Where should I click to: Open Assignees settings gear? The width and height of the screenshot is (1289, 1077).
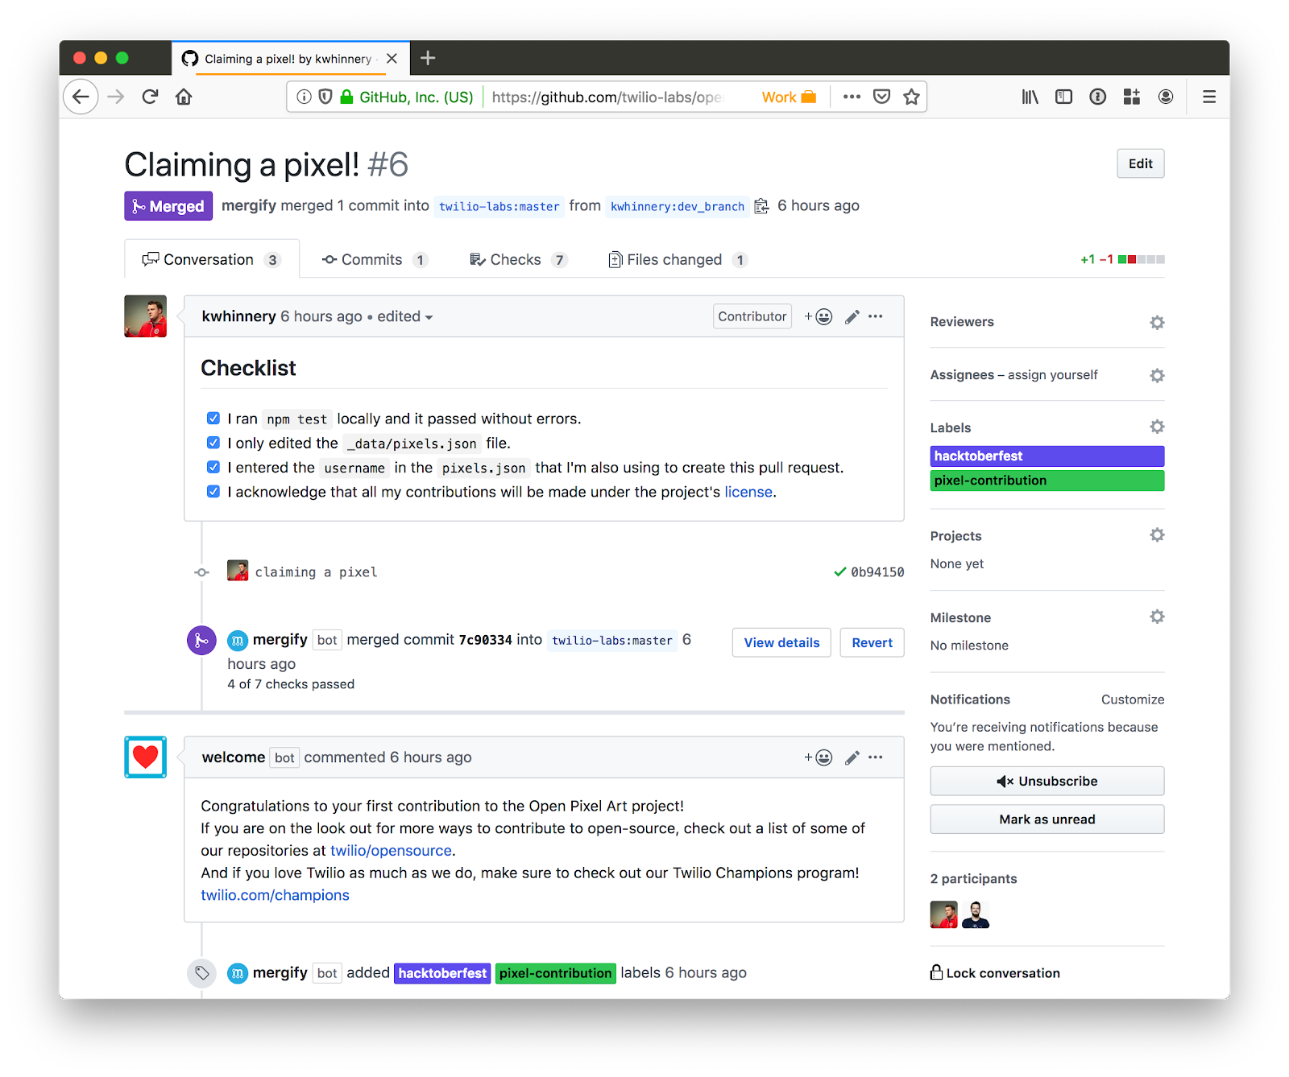(1157, 375)
